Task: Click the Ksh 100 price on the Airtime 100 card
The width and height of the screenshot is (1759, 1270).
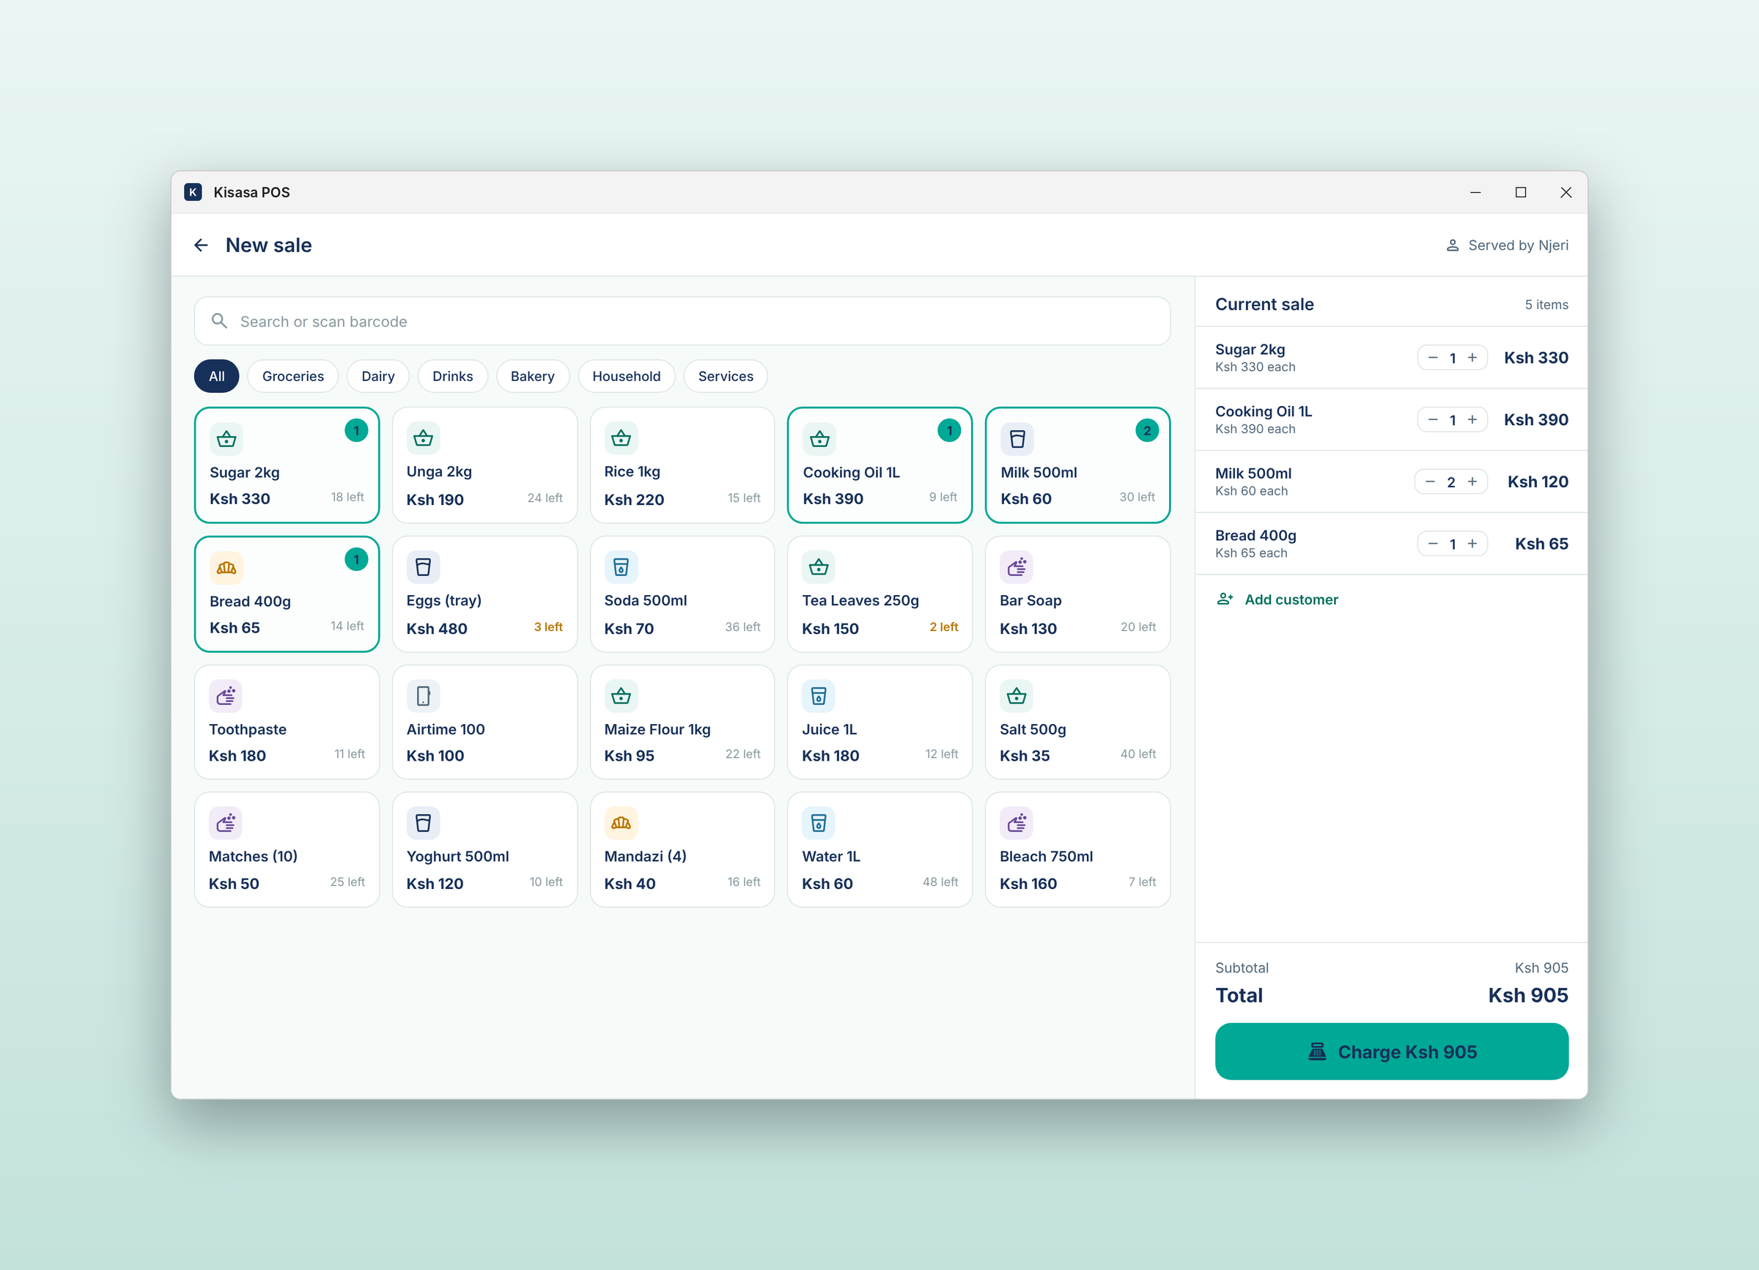Action: 435,756
